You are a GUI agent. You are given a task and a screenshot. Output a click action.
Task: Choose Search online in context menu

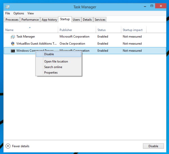coord(59,67)
